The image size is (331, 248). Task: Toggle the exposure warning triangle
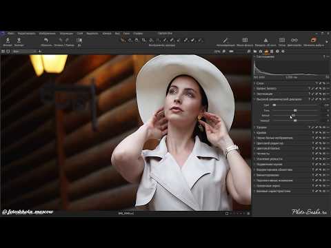pos(265,41)
